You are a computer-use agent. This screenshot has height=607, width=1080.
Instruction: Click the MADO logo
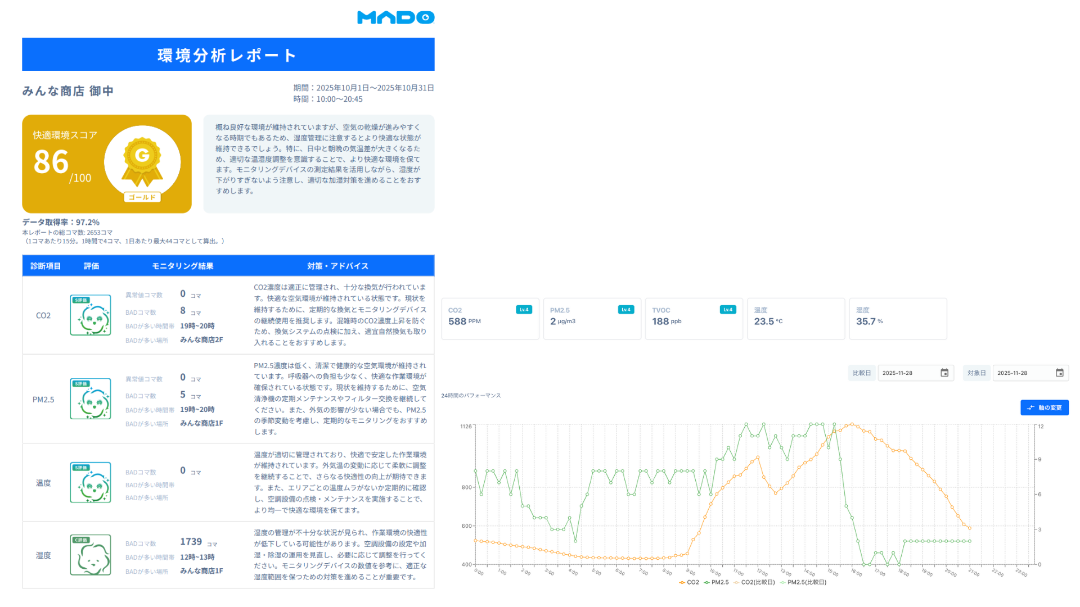[x=395, y=17]
